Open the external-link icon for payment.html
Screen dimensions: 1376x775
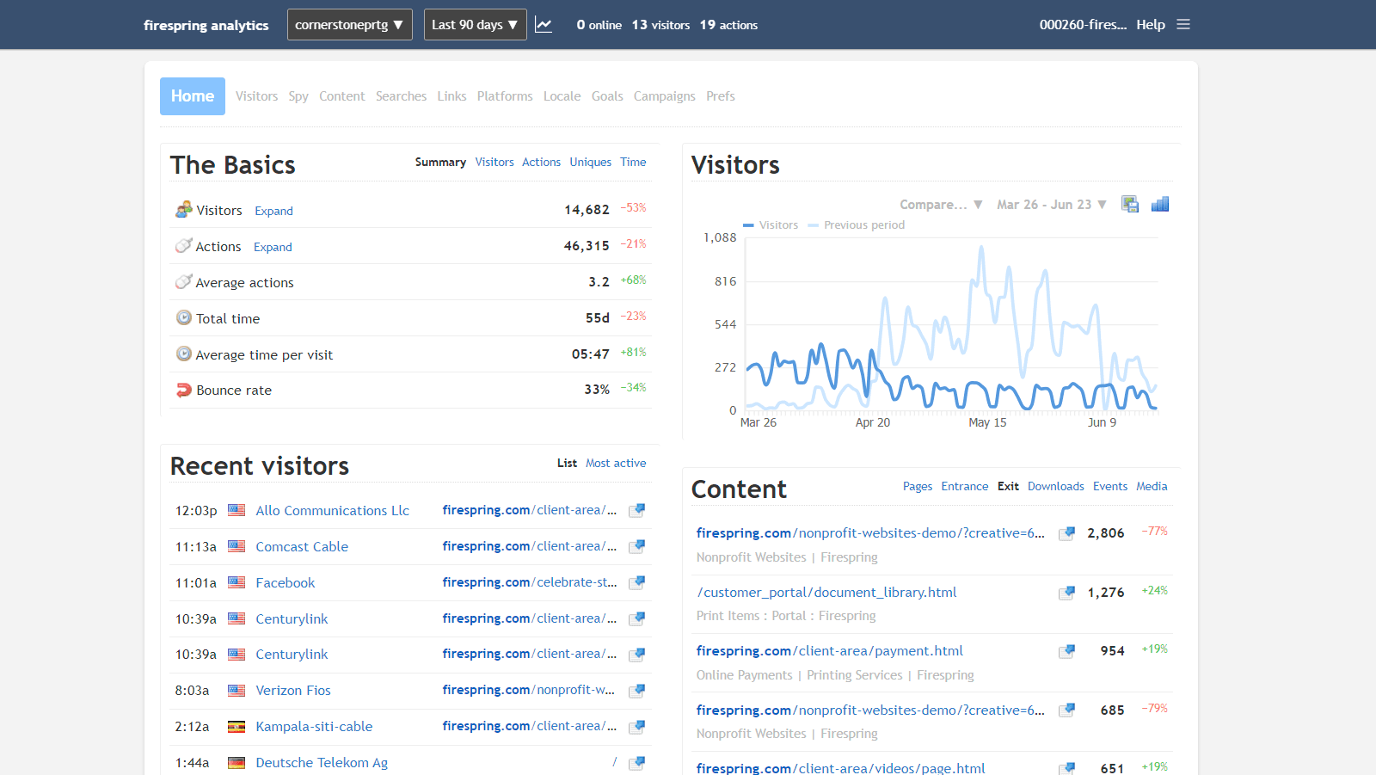point(1066,652)
